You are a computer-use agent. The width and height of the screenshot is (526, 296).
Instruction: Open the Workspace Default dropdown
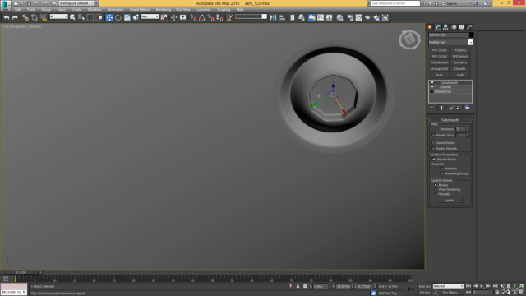pos(76,3)
